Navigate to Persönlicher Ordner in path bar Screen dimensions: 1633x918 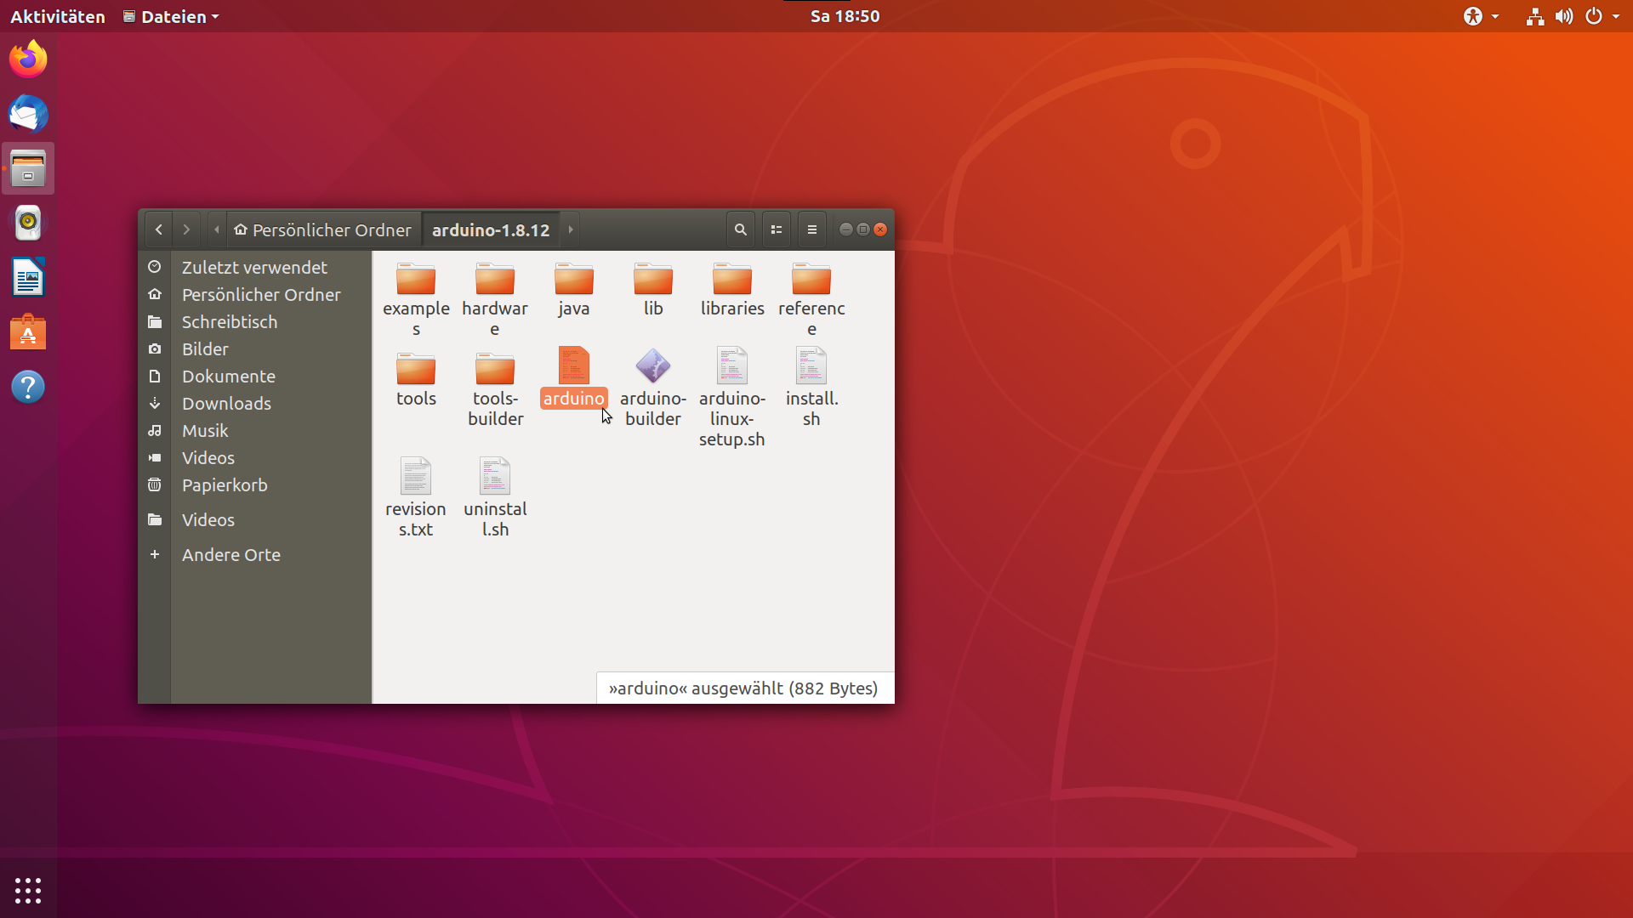323,229
